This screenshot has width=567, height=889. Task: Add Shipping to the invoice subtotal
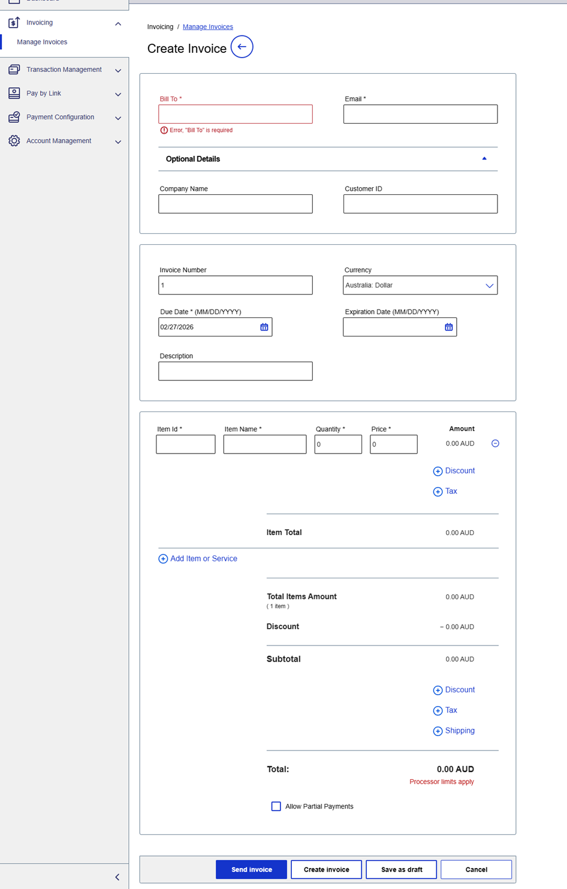point(454,731)
